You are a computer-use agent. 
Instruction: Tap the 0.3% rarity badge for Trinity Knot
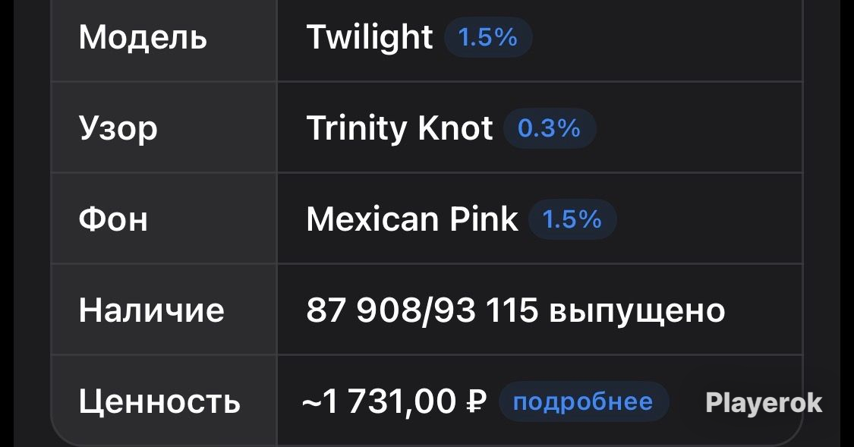[x=549, y=128]
